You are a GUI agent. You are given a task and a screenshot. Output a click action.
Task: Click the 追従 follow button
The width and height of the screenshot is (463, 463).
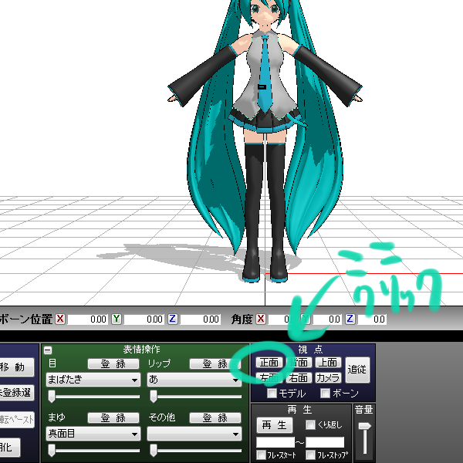[x=357, y=370]
